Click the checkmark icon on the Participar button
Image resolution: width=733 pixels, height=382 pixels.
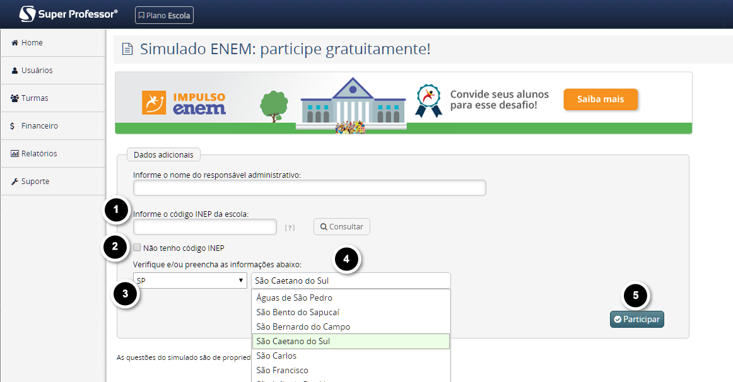618,319
